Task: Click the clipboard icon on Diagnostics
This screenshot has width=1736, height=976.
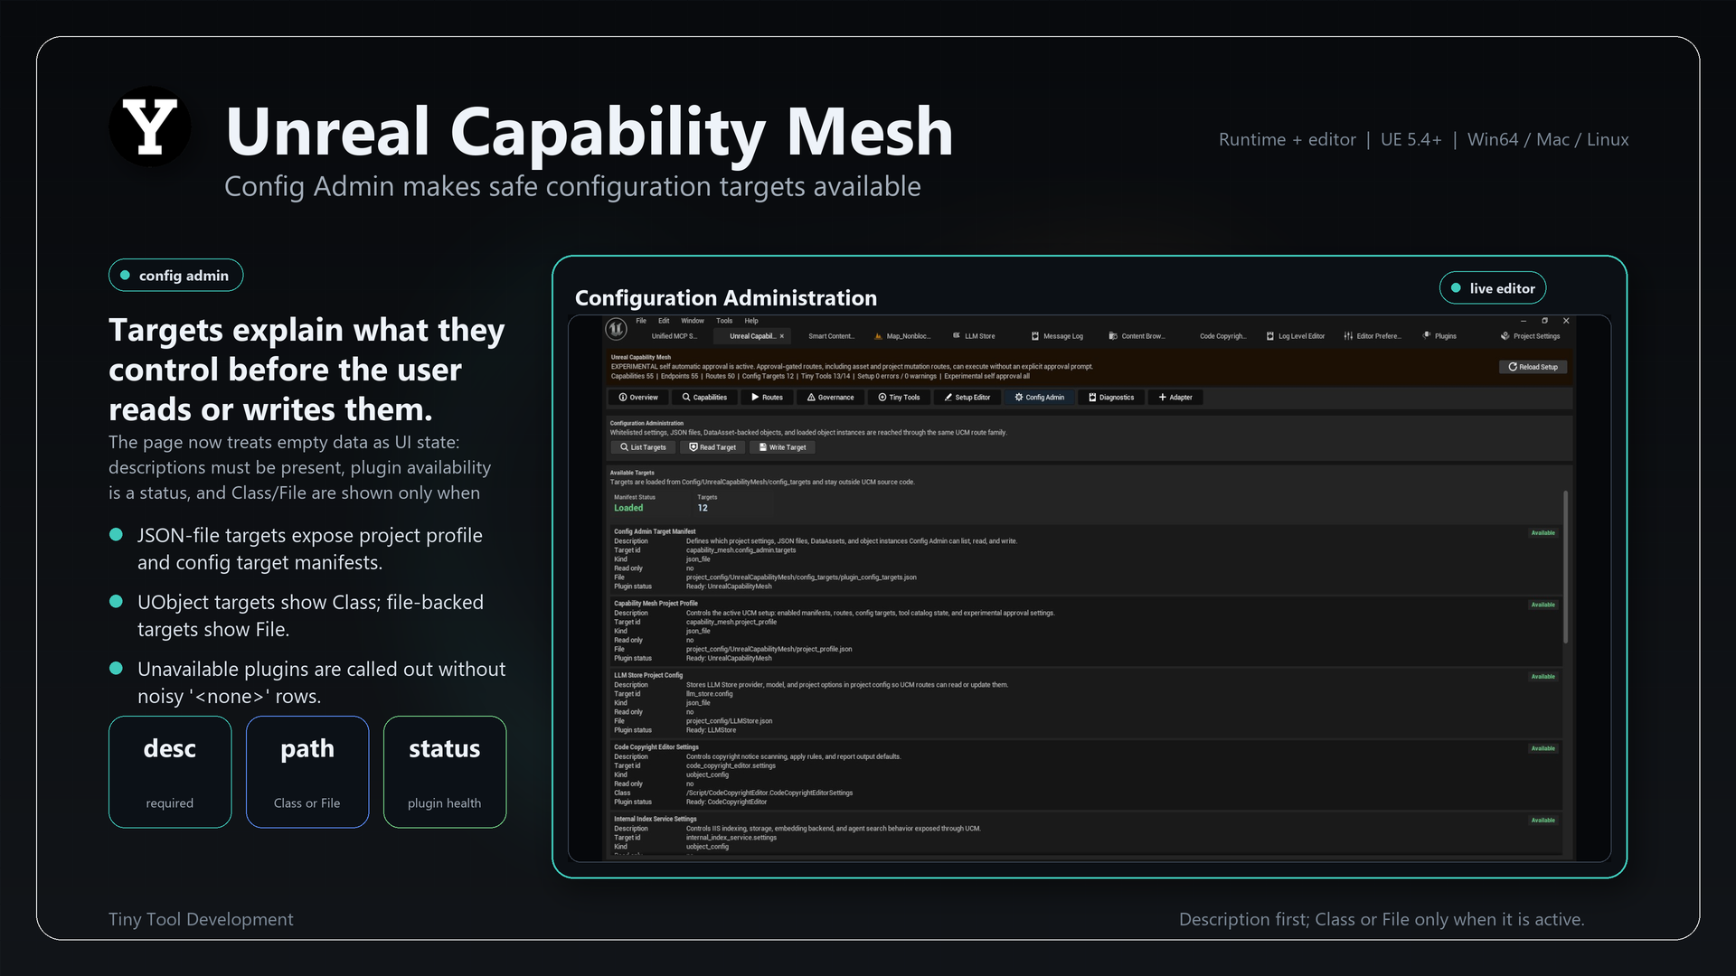Action: tap(1092, 398)
